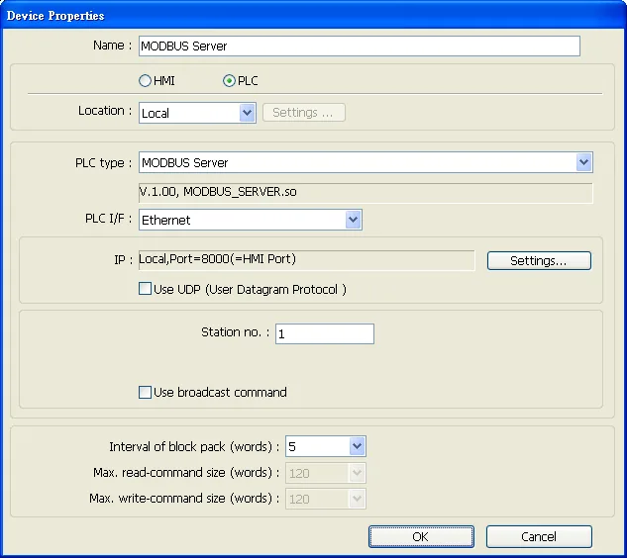
Task: Click the Name label
Action: [x=112, y=46]
